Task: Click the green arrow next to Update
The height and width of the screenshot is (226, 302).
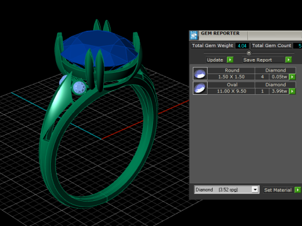Action: tap(230, 60)
